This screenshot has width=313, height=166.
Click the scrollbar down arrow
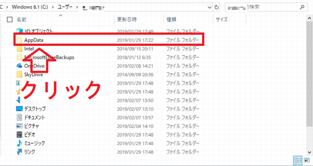309,152
